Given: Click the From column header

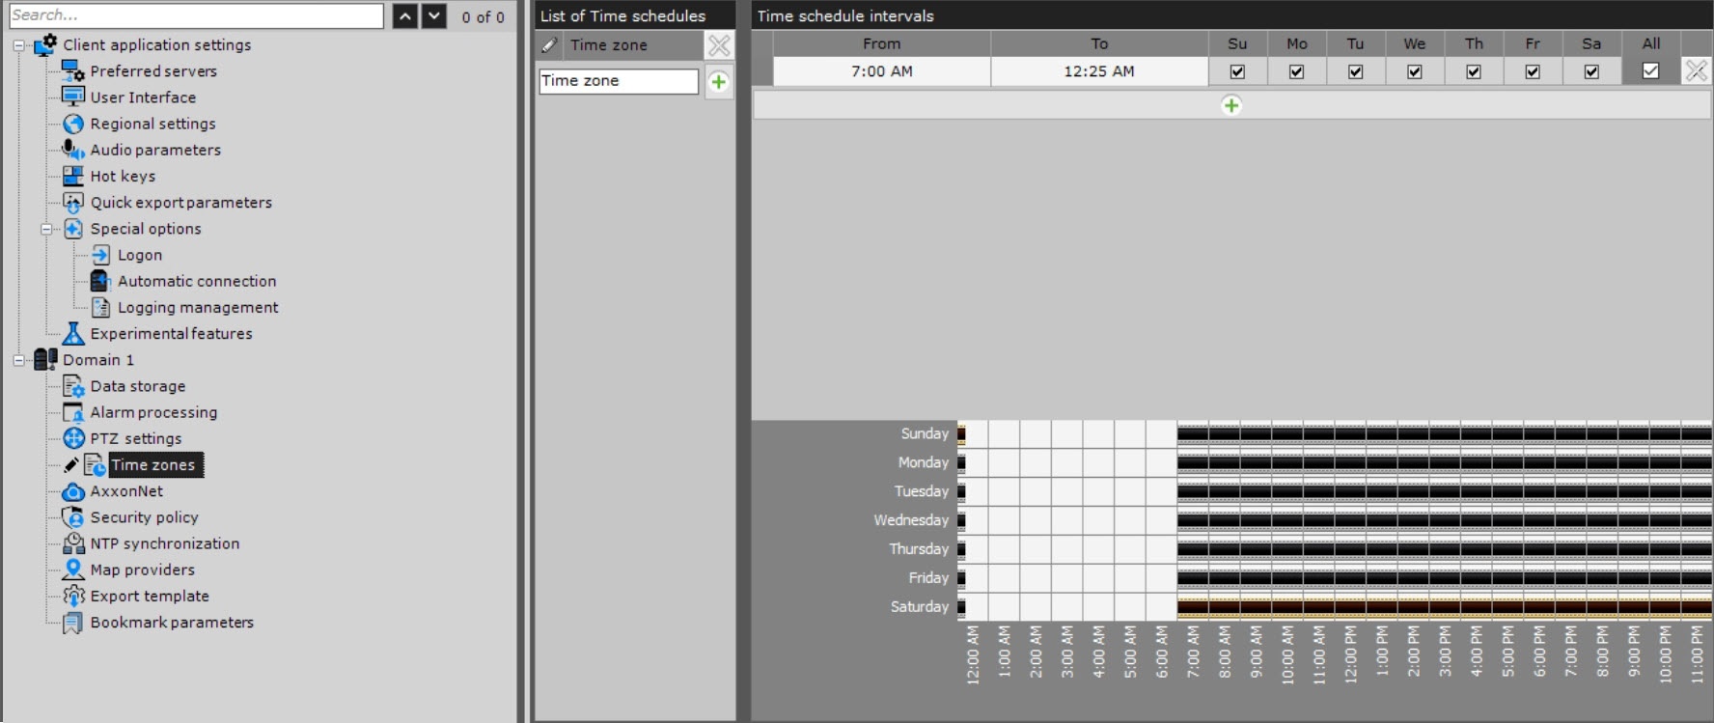Looking at the screenshot, I should pos(882,43).
